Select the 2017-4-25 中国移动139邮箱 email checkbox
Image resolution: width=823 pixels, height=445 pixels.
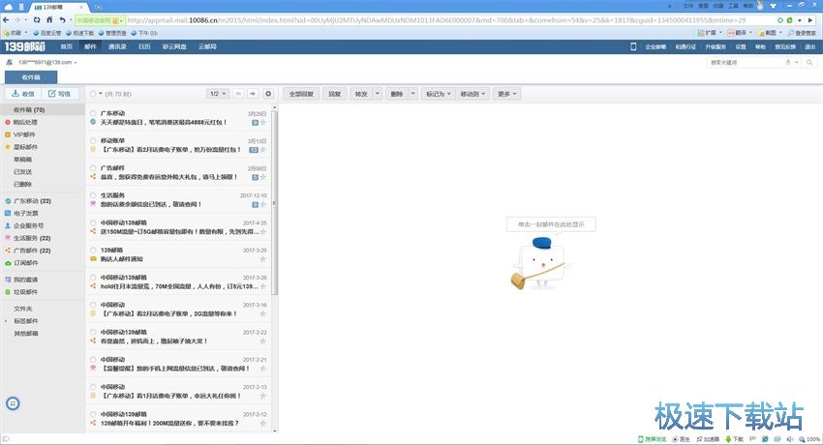pyautogui.click(x=93, y=222)
